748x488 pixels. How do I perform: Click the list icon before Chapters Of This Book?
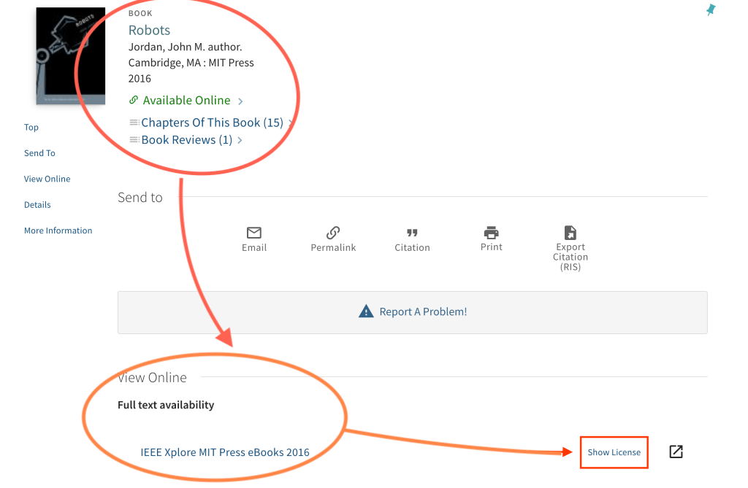[134, 123]
